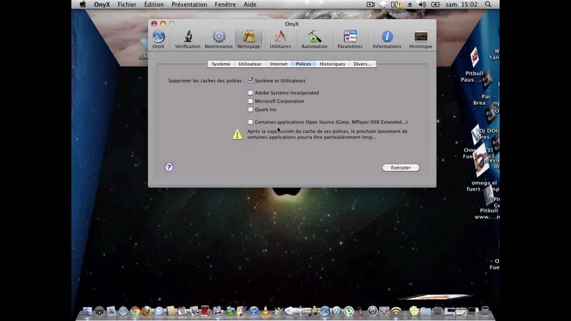
Task: Enable Adobe Systems Incorporated checkbox
Action: (250, 93)
